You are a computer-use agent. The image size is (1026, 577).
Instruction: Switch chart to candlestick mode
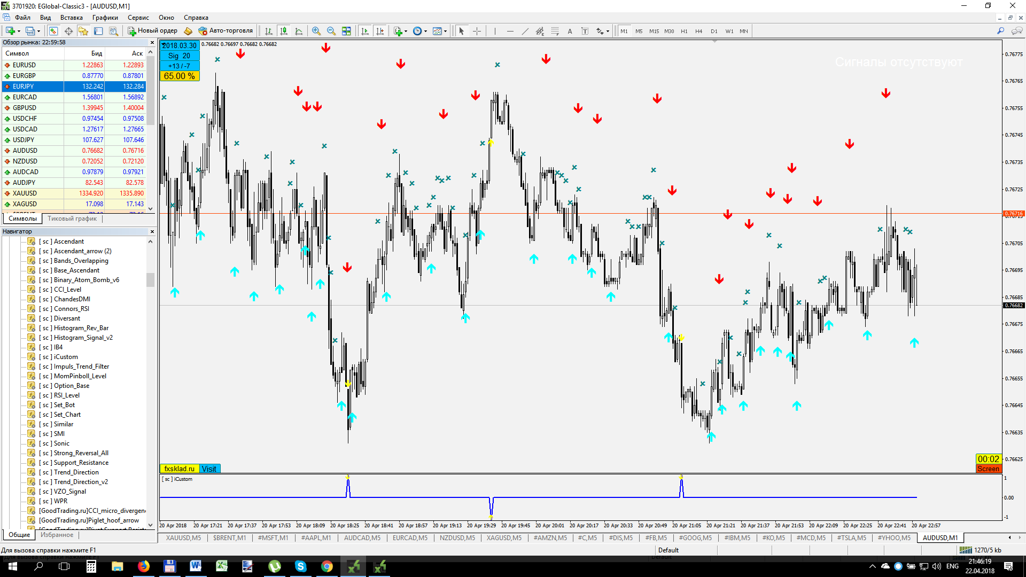(284, 31)
